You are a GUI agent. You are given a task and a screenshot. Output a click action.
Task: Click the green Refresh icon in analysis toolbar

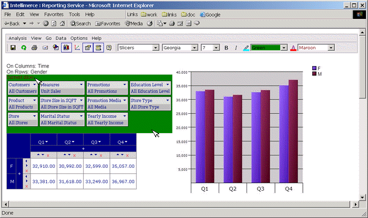click(x=24, y=48)
